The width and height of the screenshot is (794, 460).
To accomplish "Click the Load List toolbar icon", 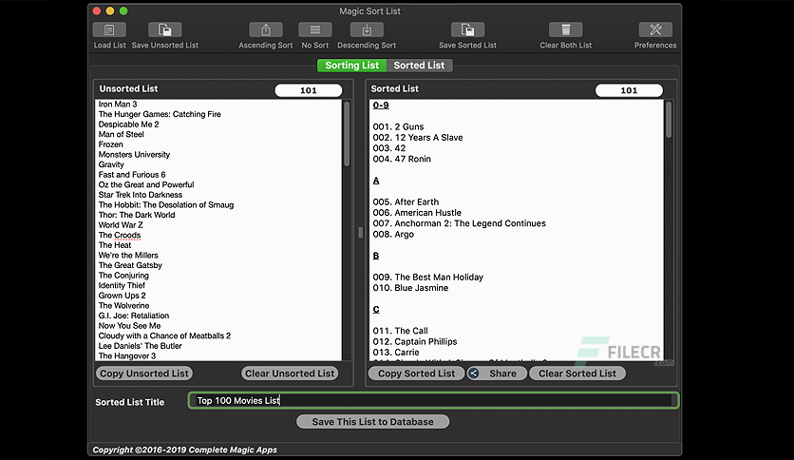I will [x=109, y=29].
